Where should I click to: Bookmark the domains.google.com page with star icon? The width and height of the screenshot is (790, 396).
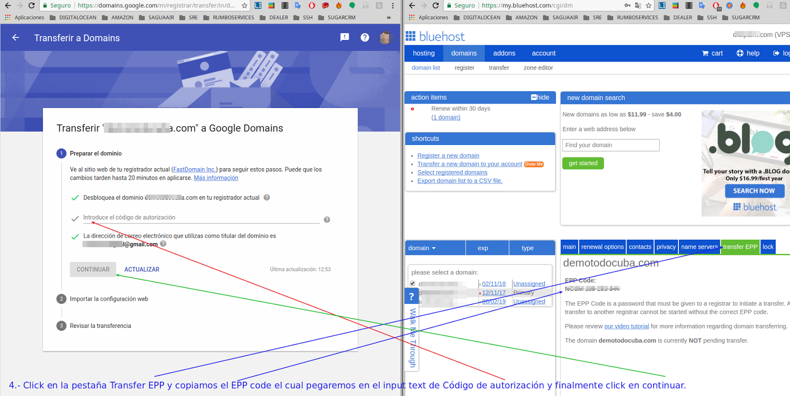(244, 5)
